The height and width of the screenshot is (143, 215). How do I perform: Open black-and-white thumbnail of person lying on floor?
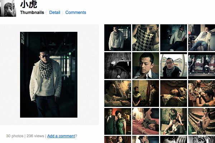pyautogui.click(x=118, y=66)
